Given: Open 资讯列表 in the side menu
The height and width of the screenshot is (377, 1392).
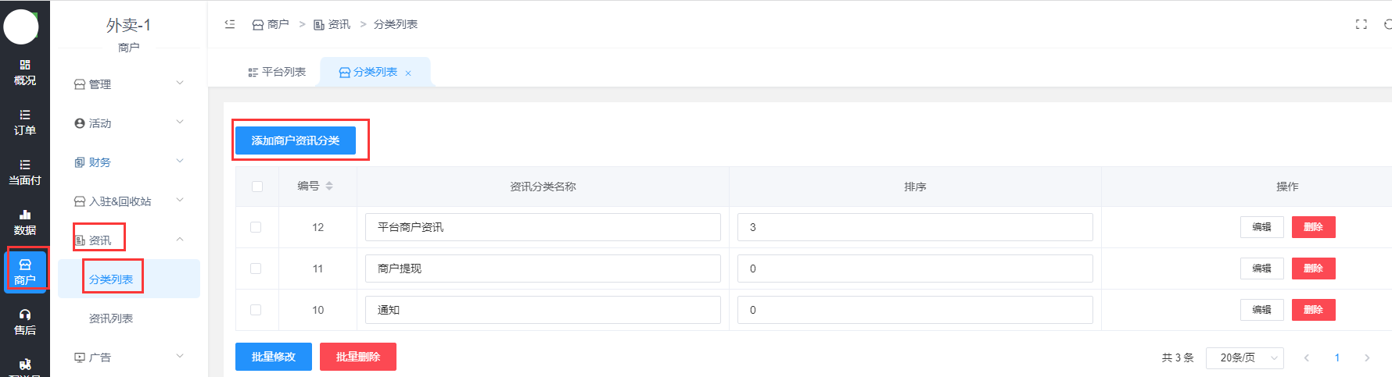Looking at the screenshot, I should (111, 318).
